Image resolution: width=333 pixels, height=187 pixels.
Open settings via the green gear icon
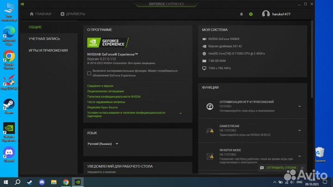coord(251,14)
